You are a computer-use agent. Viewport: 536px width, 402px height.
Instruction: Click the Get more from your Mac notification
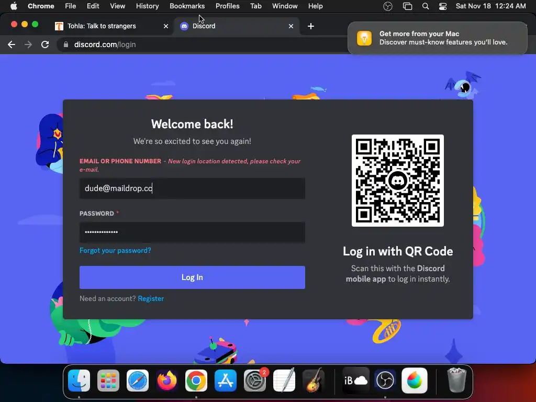tap(438, 38)
